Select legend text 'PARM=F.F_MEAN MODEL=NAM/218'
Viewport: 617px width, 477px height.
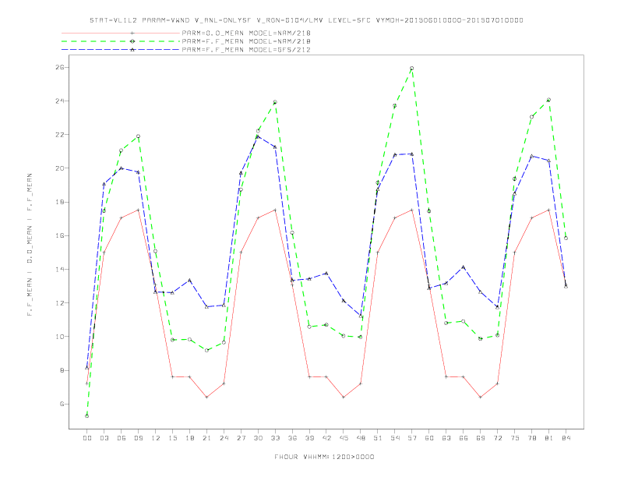click(x=246, y=41)
